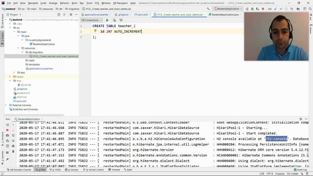Commit changes with the green checkmark icon

coord(281,9)
